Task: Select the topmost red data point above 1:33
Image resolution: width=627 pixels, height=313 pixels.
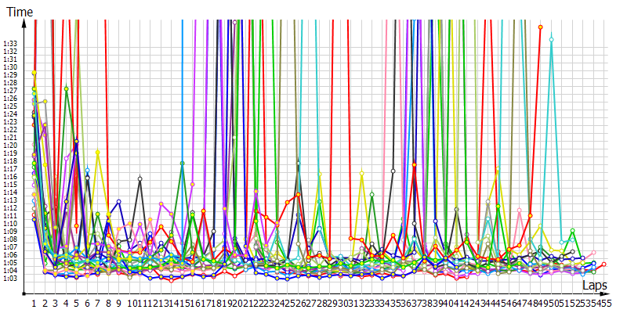Action: (541, 27)
